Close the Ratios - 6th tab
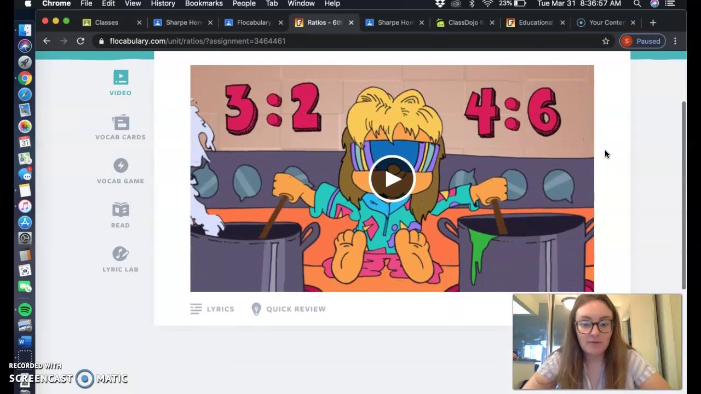The image size is (701, 394). coord(351,22)
